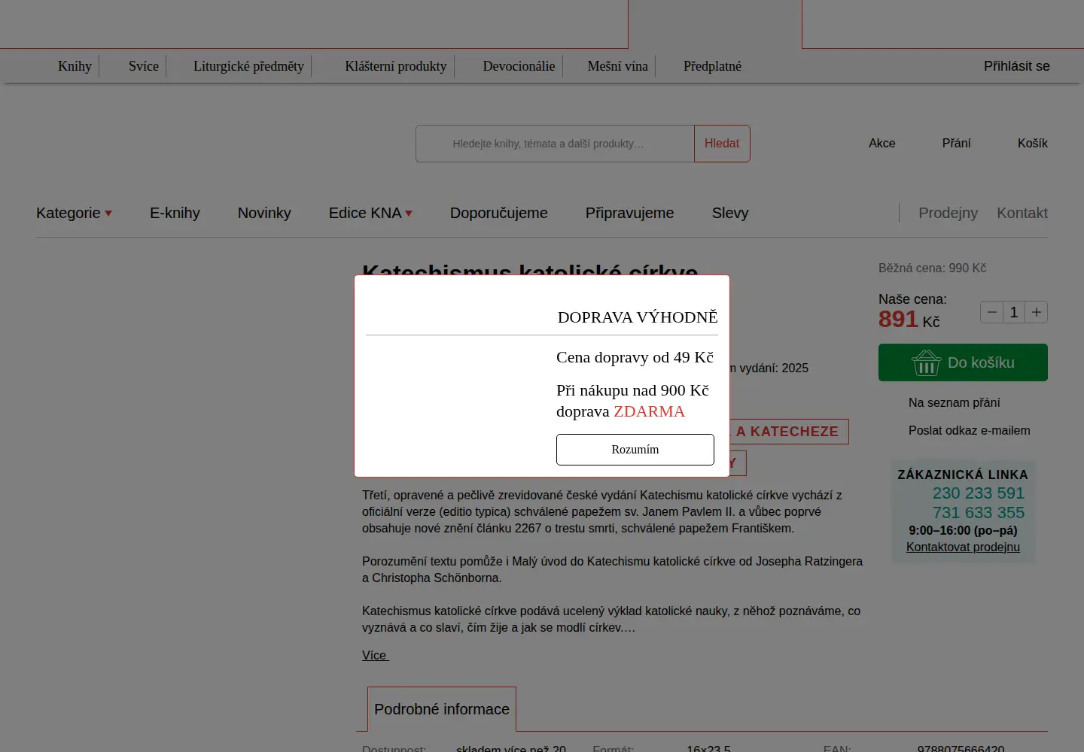The width and height of the screenshot is (1084, 752).
Task: Go to Liturgické předměty section
Action: (248, 66)
